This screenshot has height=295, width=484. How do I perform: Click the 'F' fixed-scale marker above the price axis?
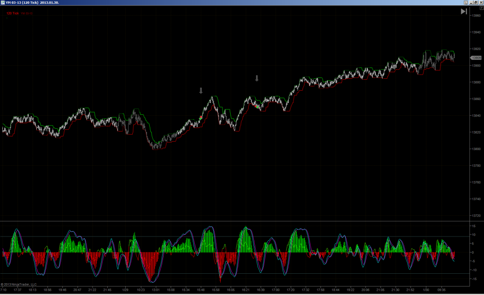[x=482, y=8]
